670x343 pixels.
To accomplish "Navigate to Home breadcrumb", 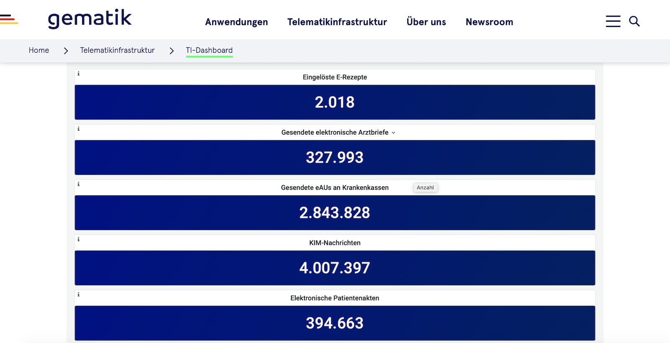I will [x=39, y=50].
